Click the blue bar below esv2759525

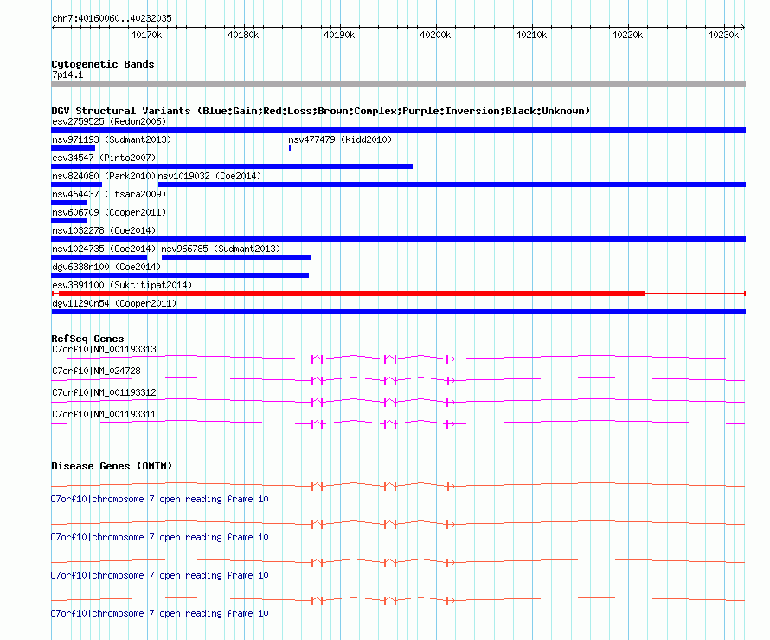point(398,130)
